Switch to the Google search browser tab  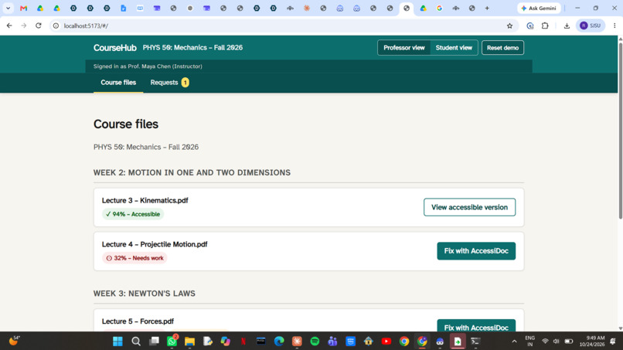(440, 8)
